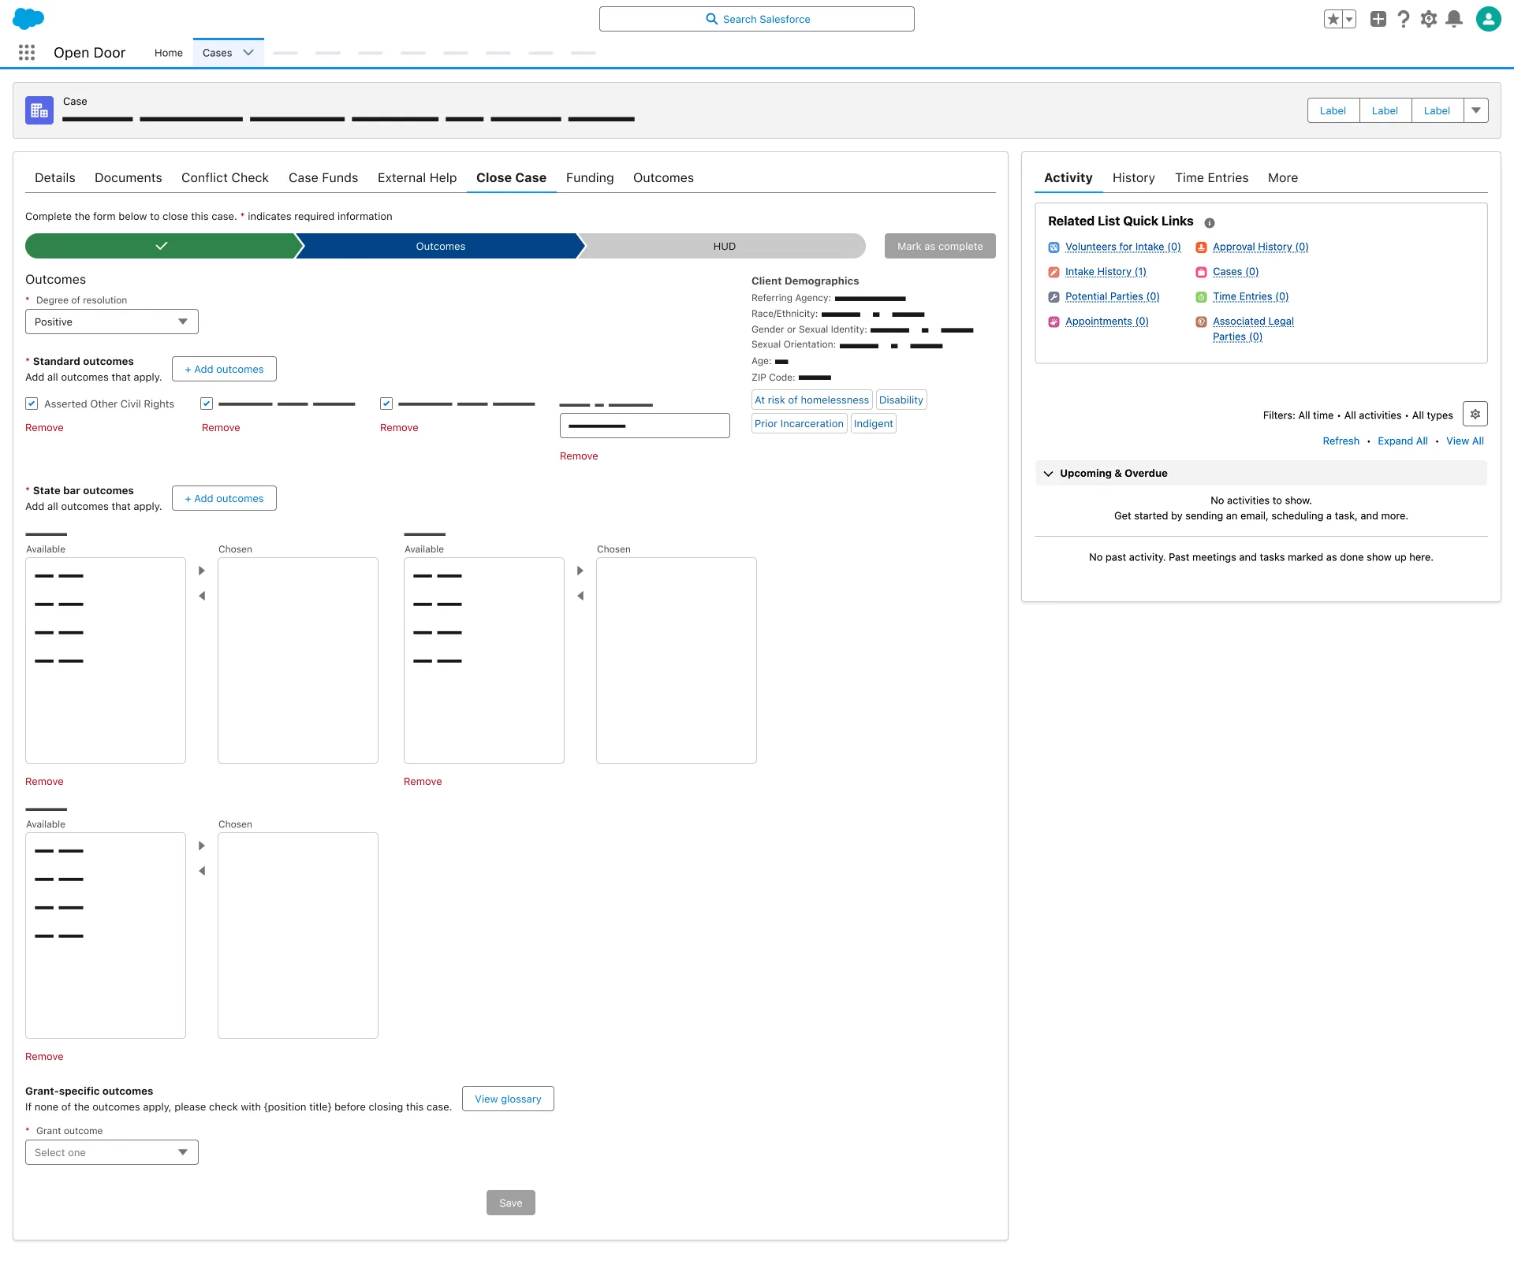1514x1272 pixels.
Task: Open the notifications bell icon
Action: coord(1454,19)
